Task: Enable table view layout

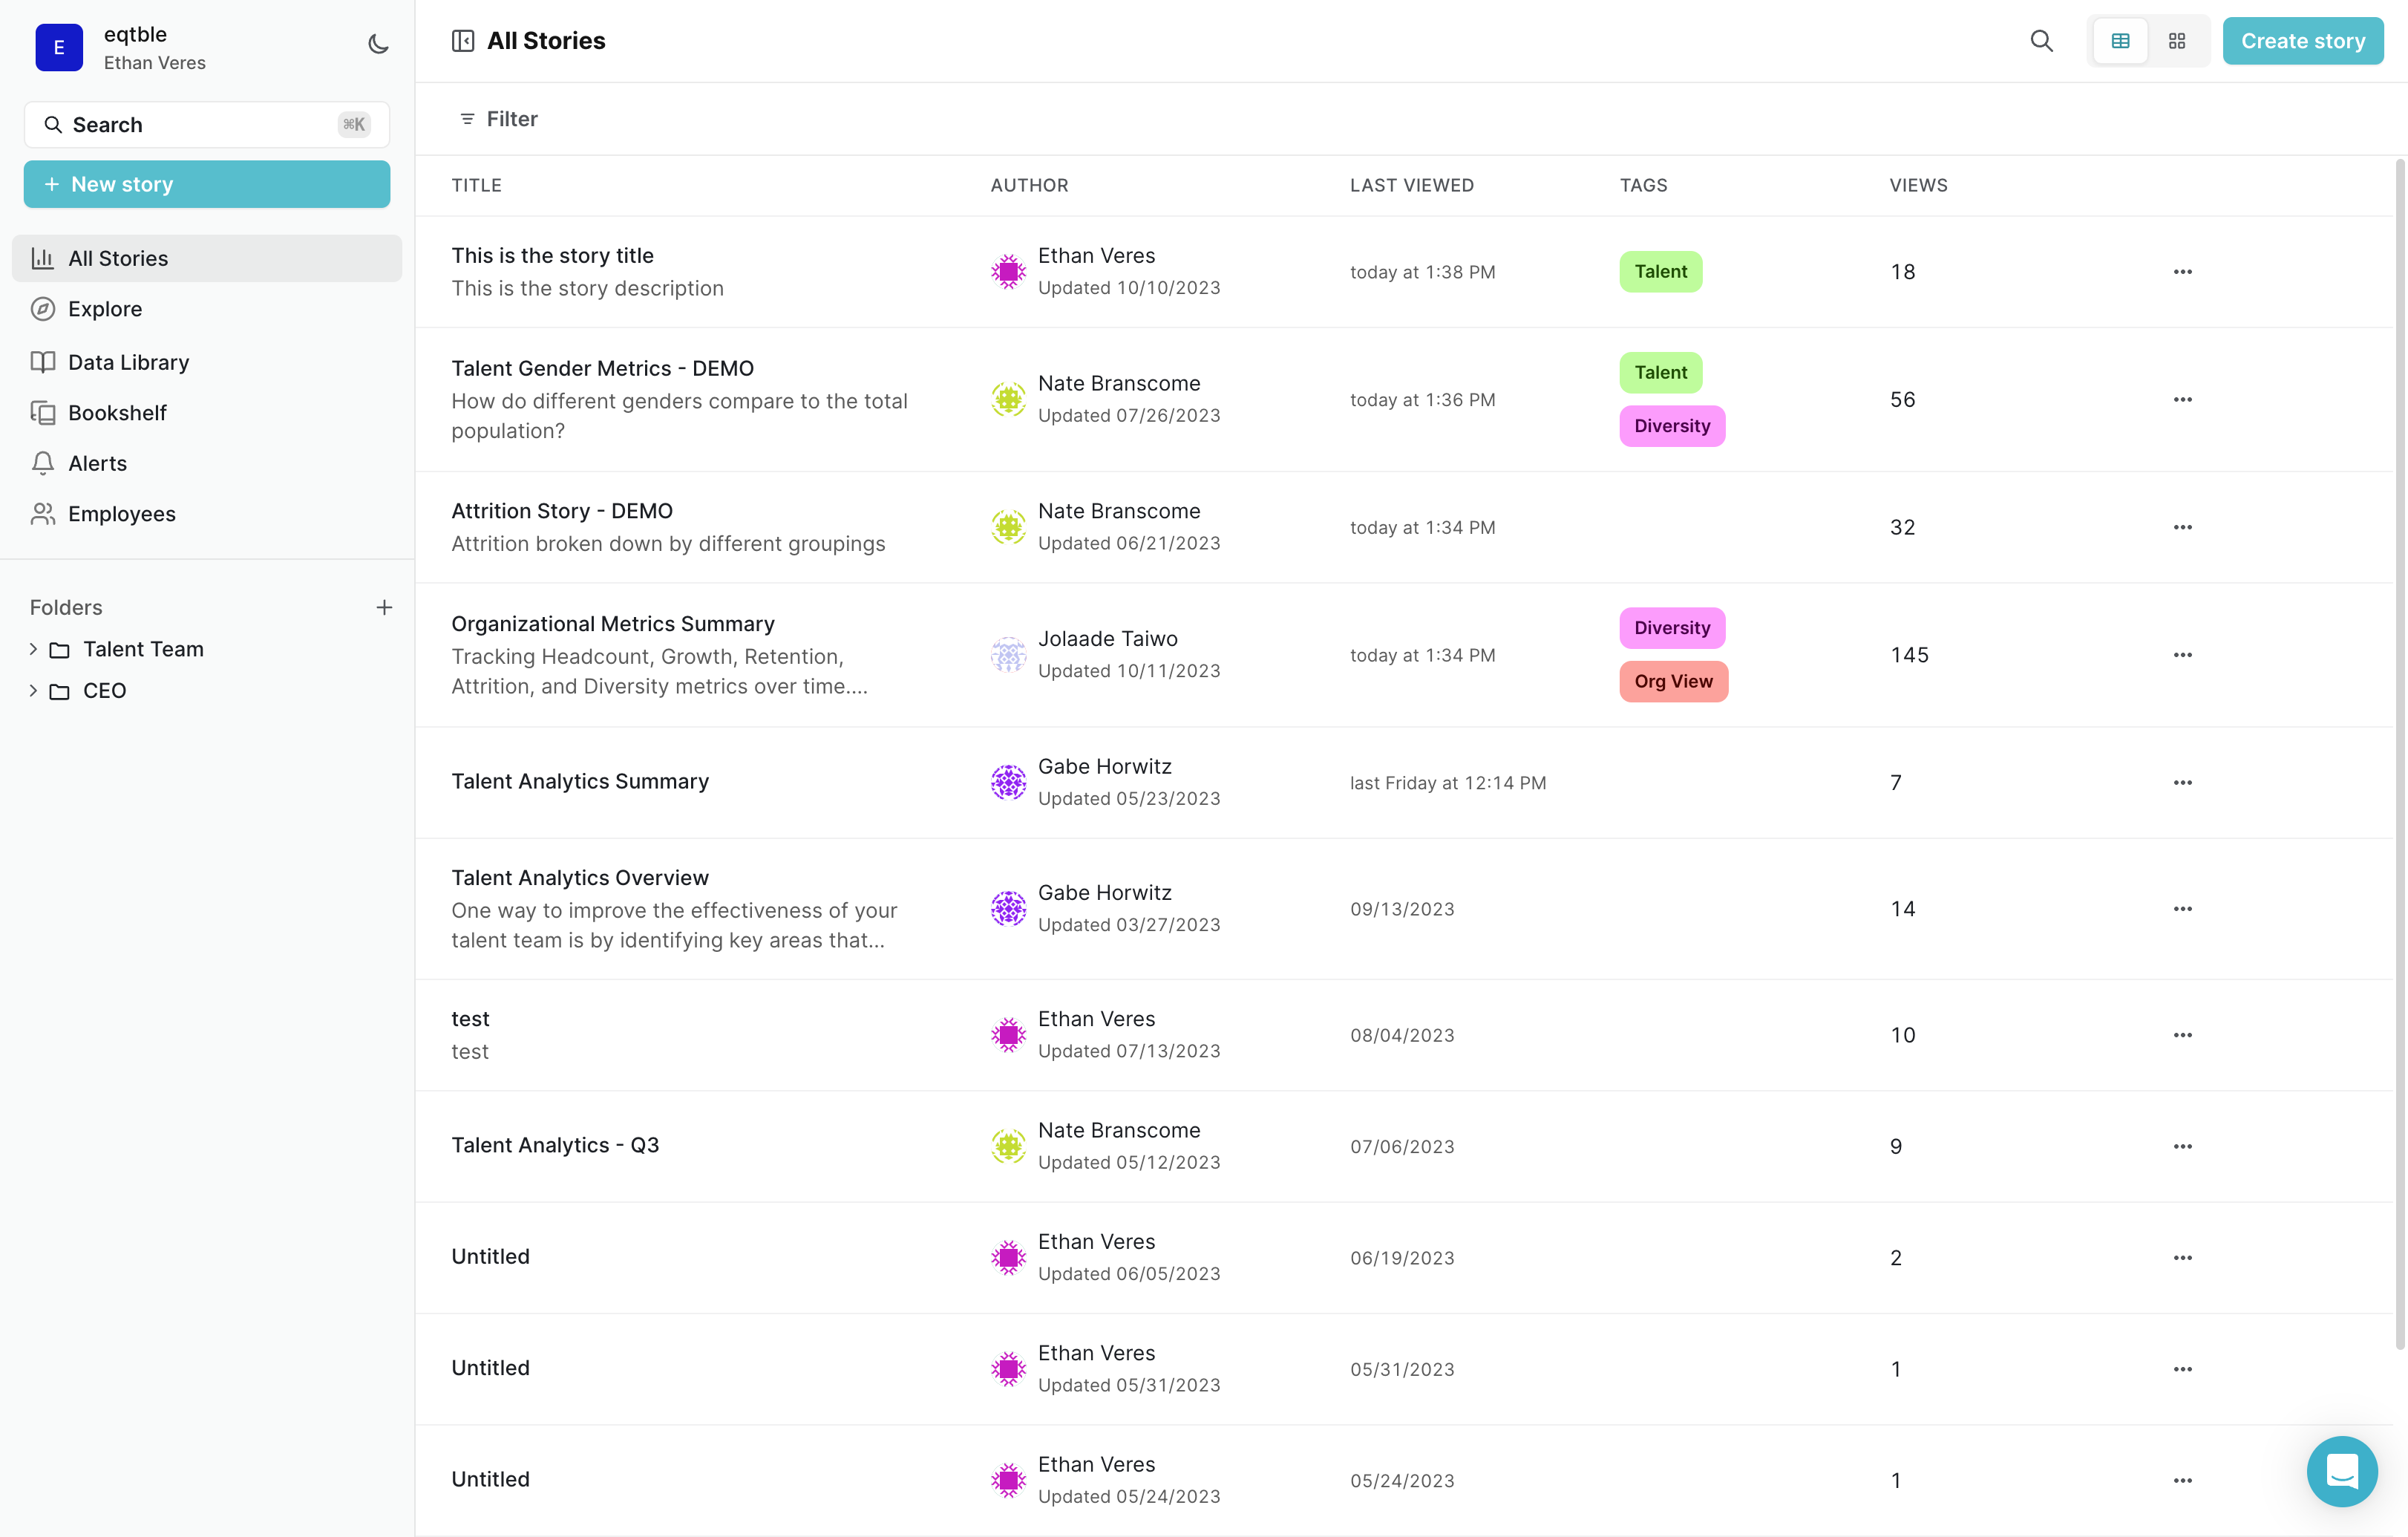Action: (x=2120, y=41)
